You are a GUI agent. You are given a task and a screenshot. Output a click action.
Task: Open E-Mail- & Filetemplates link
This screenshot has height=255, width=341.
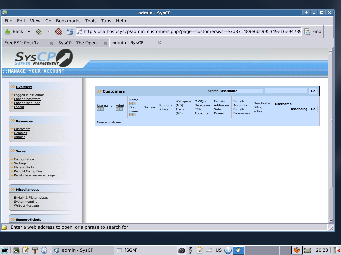coord(31,198)
